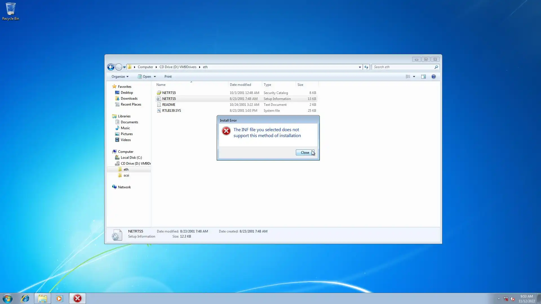Open the Help question mark icon
The height and width of the screenshot is (304, 541).
coord(433,77)
